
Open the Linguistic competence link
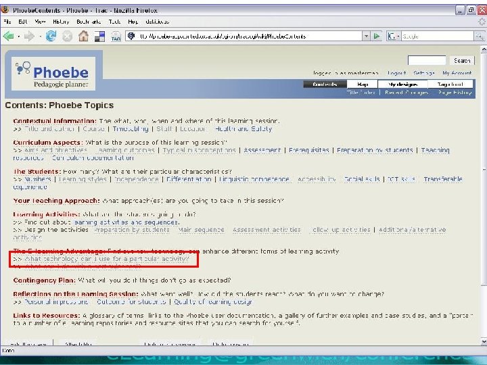click(x=254, y=179)
